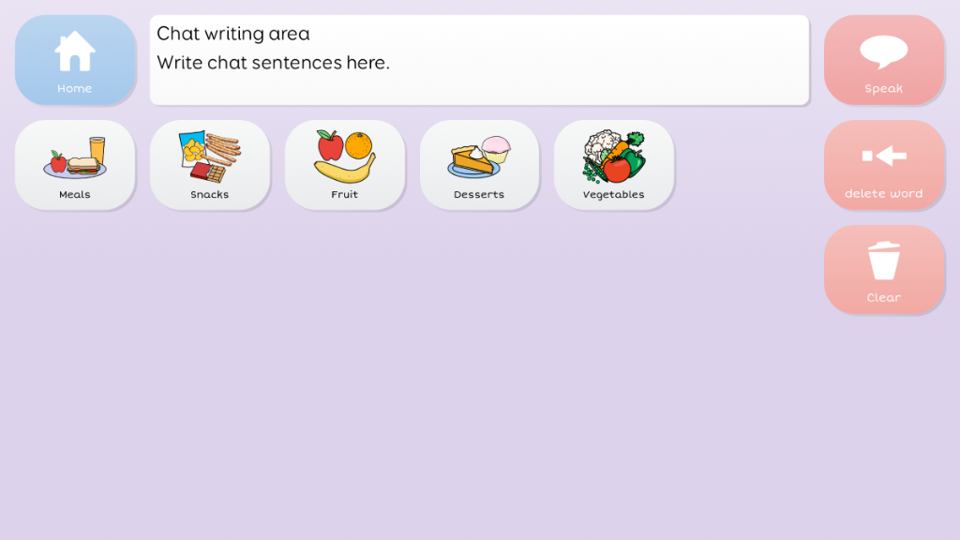960x540 pixels.
Task: Open the Snacks category tile
Action: (209, 165)
